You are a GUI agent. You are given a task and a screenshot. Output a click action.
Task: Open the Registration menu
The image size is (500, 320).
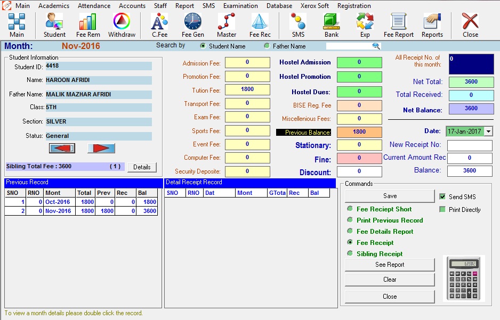354,6
